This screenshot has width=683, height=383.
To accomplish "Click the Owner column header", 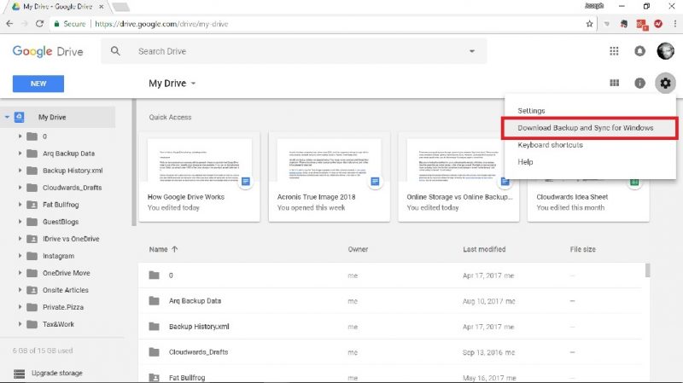I will click(358, 249).
